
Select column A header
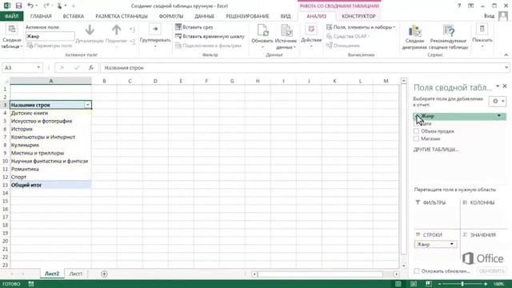point(50,81)
